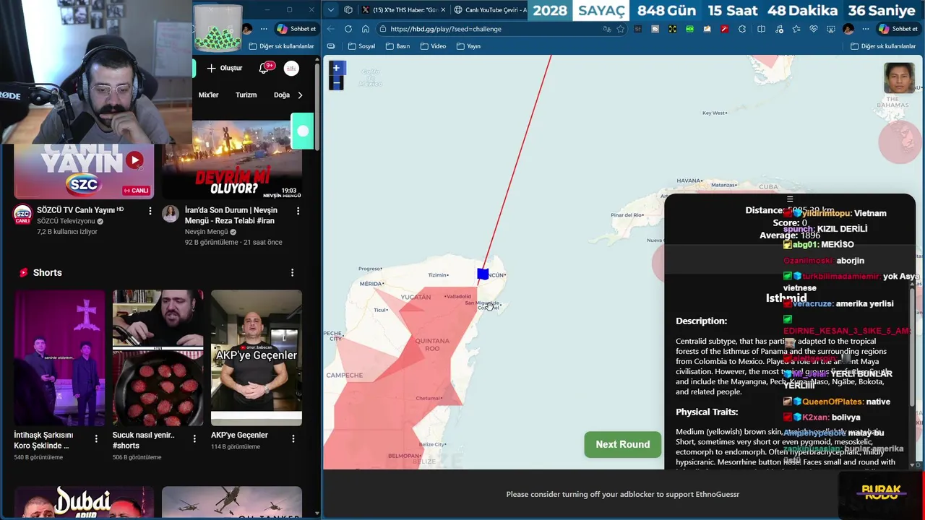The image size is (925, 520).
Task: Focus the hbd.gg address bar
Action: pos(491,29)
